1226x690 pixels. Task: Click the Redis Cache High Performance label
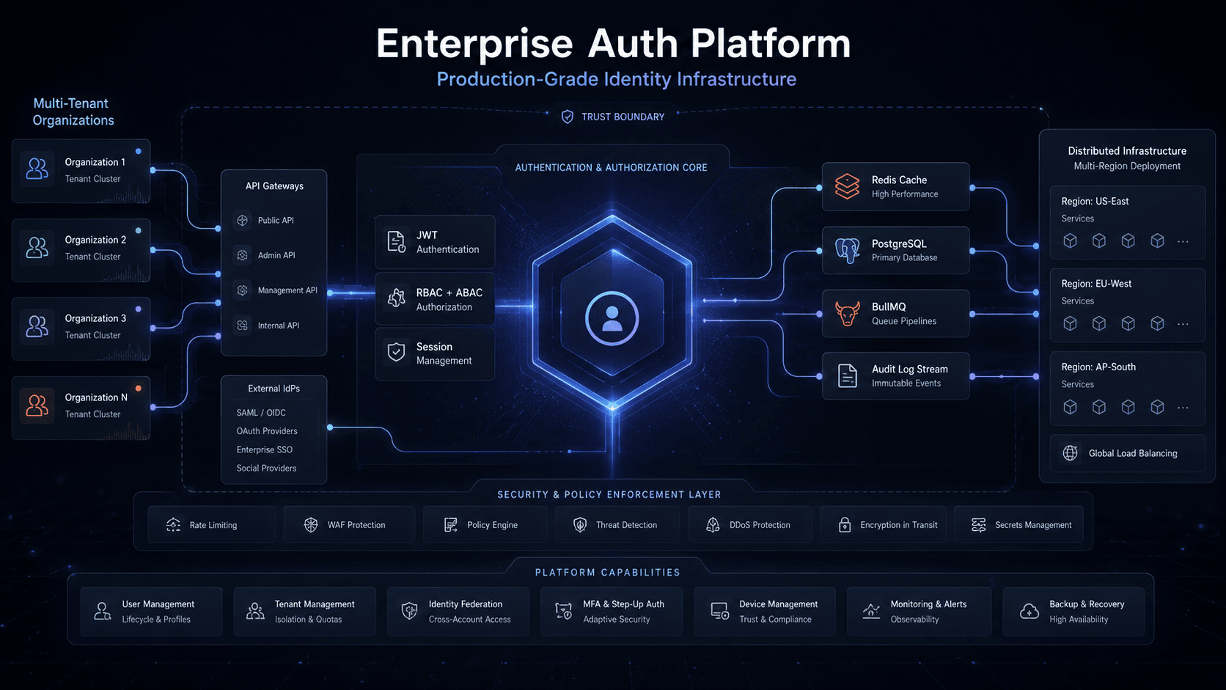pyautogui.click(x=905, y=194)
